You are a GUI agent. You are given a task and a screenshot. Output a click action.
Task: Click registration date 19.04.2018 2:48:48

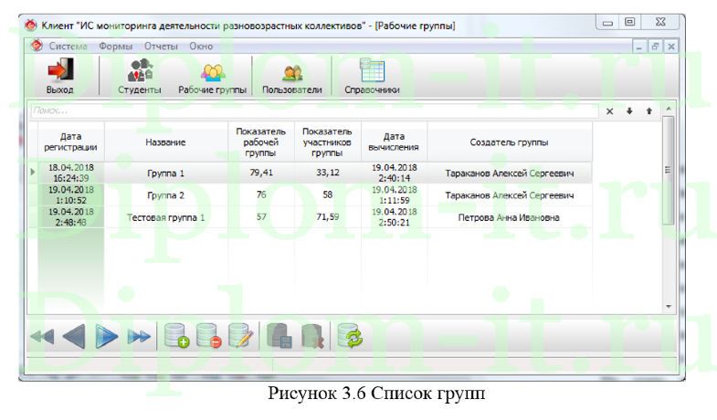(x=71, y=217)
